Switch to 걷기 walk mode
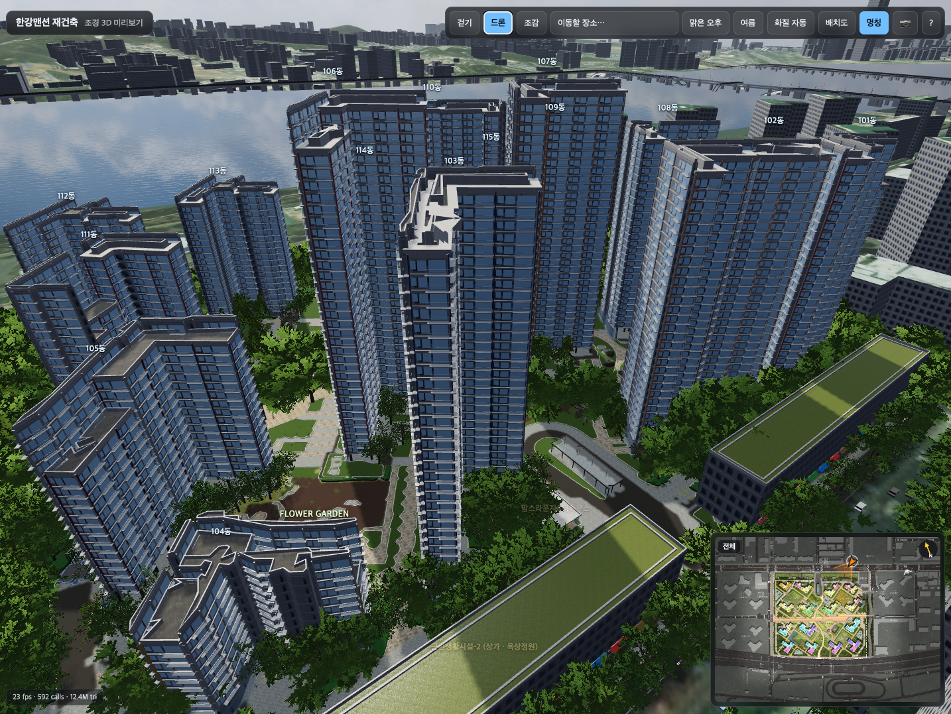The height and width of the screenshot is (714, 951). pyautogui.click(x=464, y=23)
